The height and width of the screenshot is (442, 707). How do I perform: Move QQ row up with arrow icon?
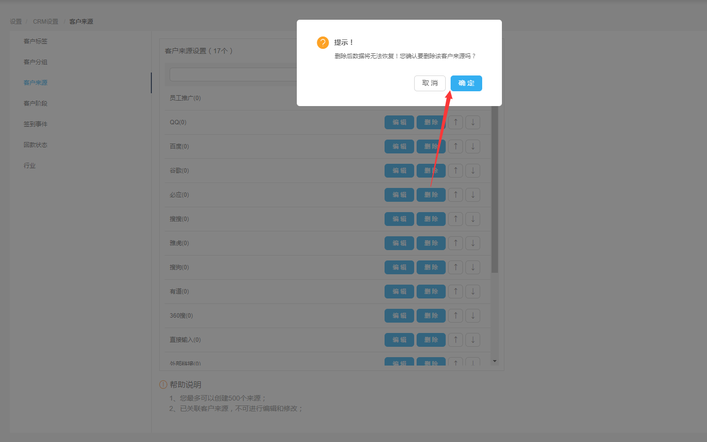[456, 122]
